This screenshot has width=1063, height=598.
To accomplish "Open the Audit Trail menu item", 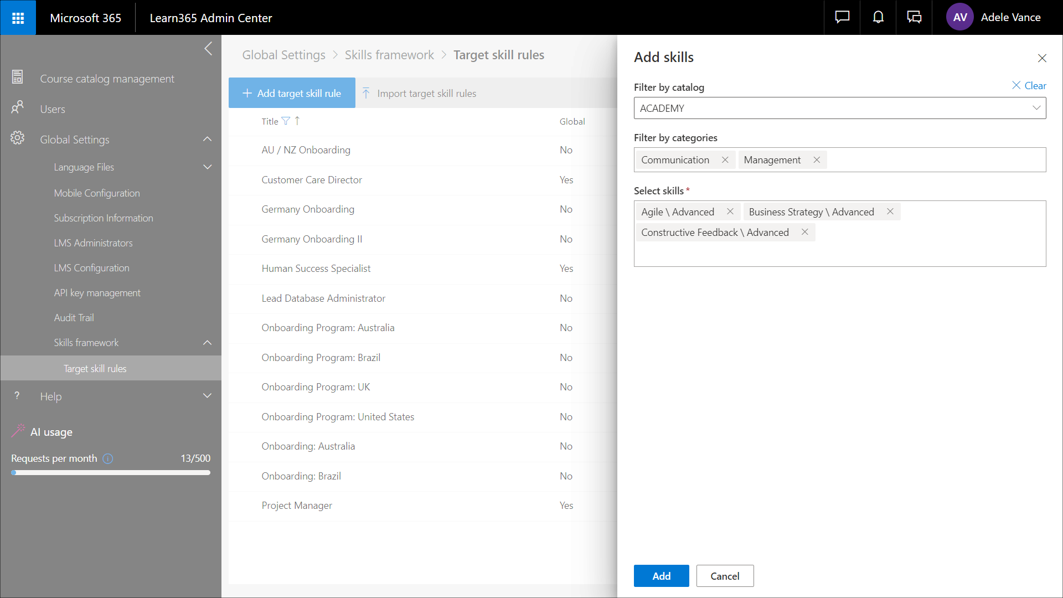I will [x=74, y=318].
